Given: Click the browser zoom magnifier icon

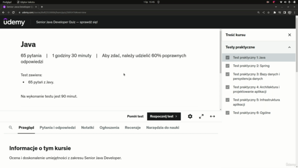Looking at the screenshot, I should coord(258,13).
